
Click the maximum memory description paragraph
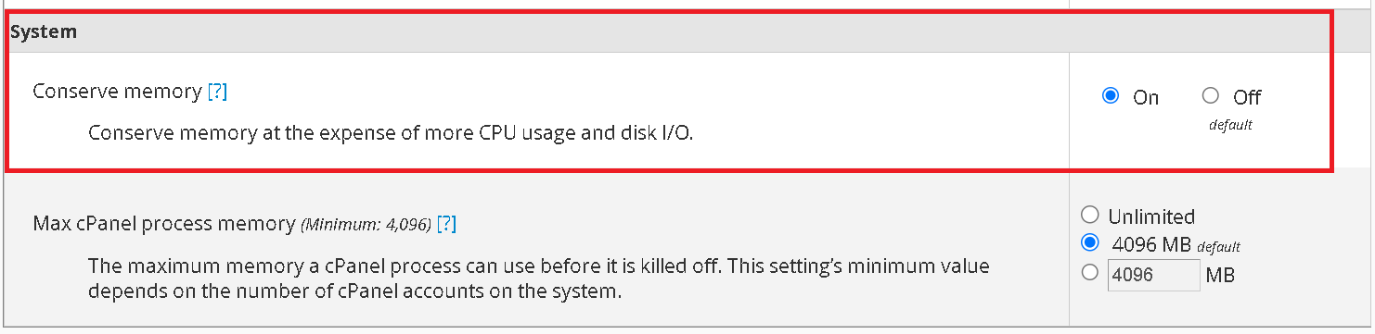[x=538, y=279]
